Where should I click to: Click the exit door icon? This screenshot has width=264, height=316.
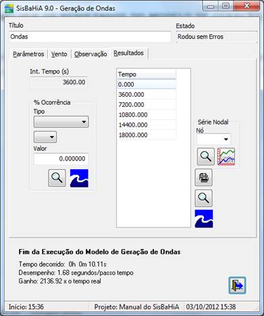pos(237,286)
